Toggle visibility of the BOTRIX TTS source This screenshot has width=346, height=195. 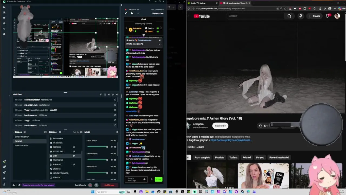click(x=74, y=151)
